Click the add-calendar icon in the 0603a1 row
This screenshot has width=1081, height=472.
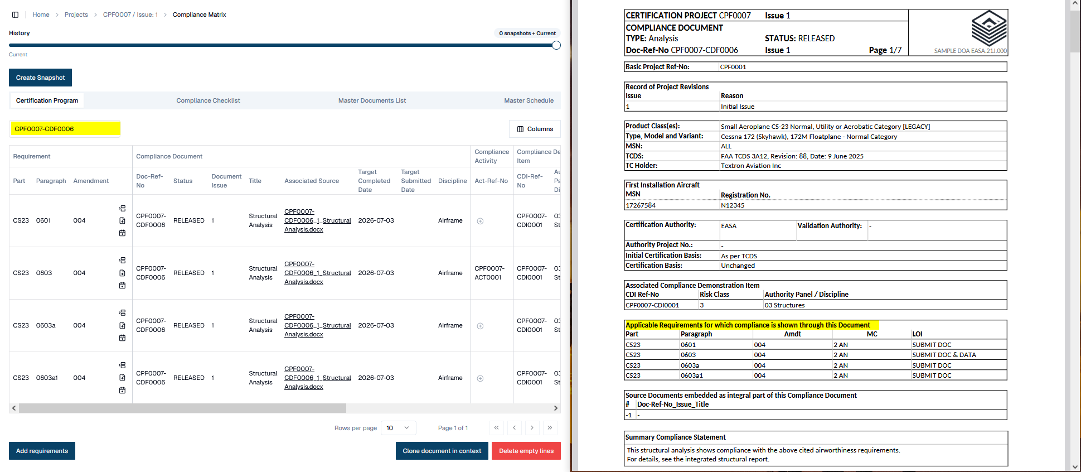pyautogui.click(x=122, y=390)
